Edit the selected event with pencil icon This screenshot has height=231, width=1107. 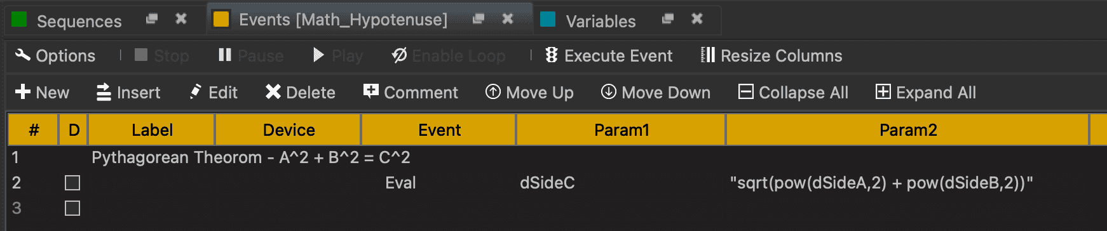click(x=196, y=93)
